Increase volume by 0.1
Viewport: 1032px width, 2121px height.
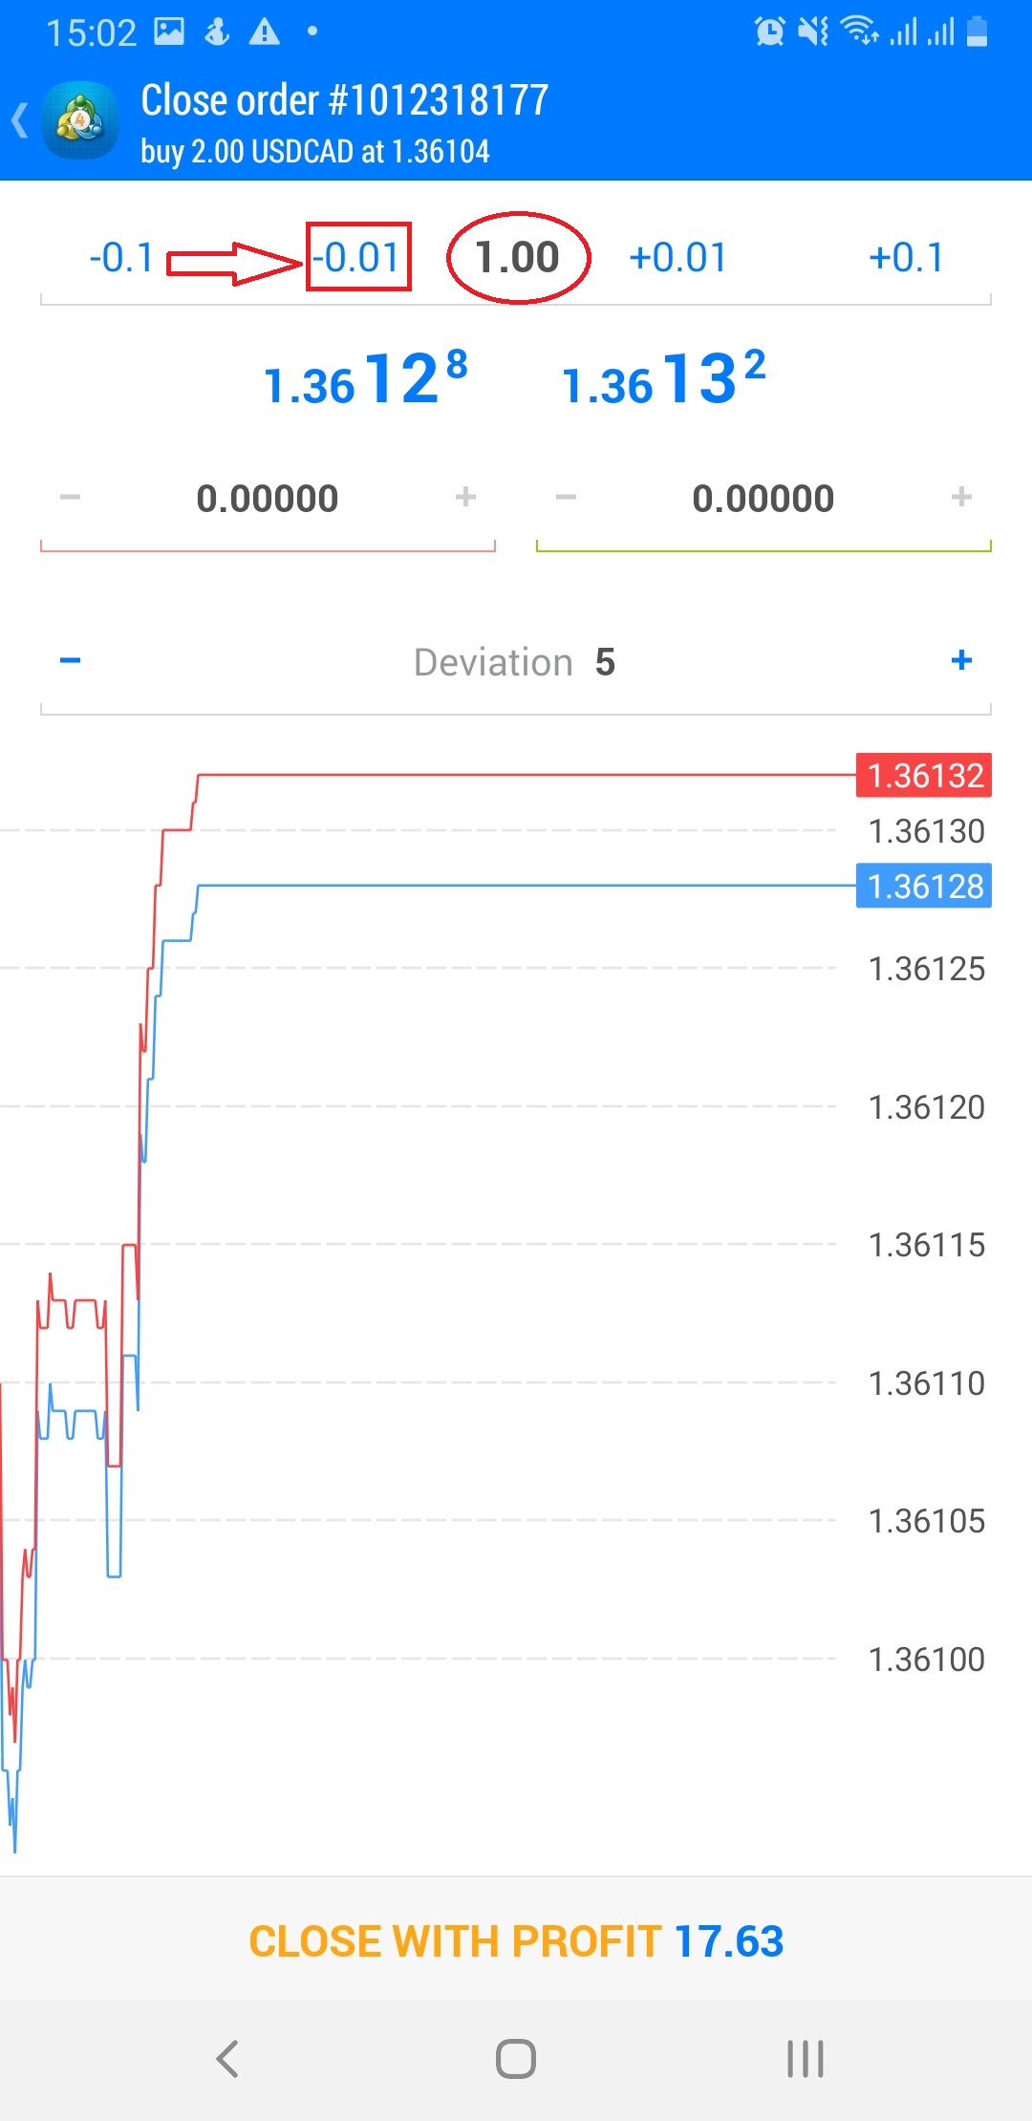tap(906, 258)
